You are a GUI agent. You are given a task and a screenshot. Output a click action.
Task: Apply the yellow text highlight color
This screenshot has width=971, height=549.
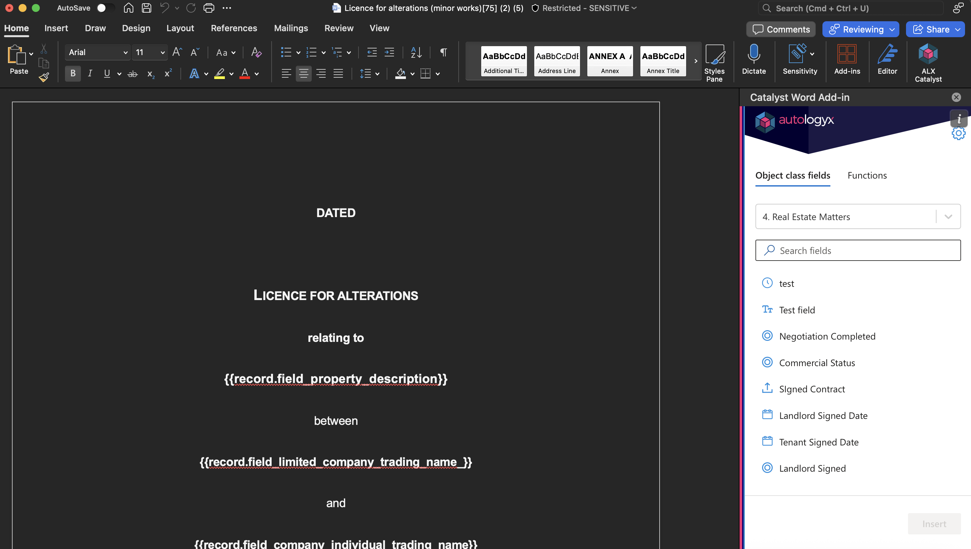point(220,73)
